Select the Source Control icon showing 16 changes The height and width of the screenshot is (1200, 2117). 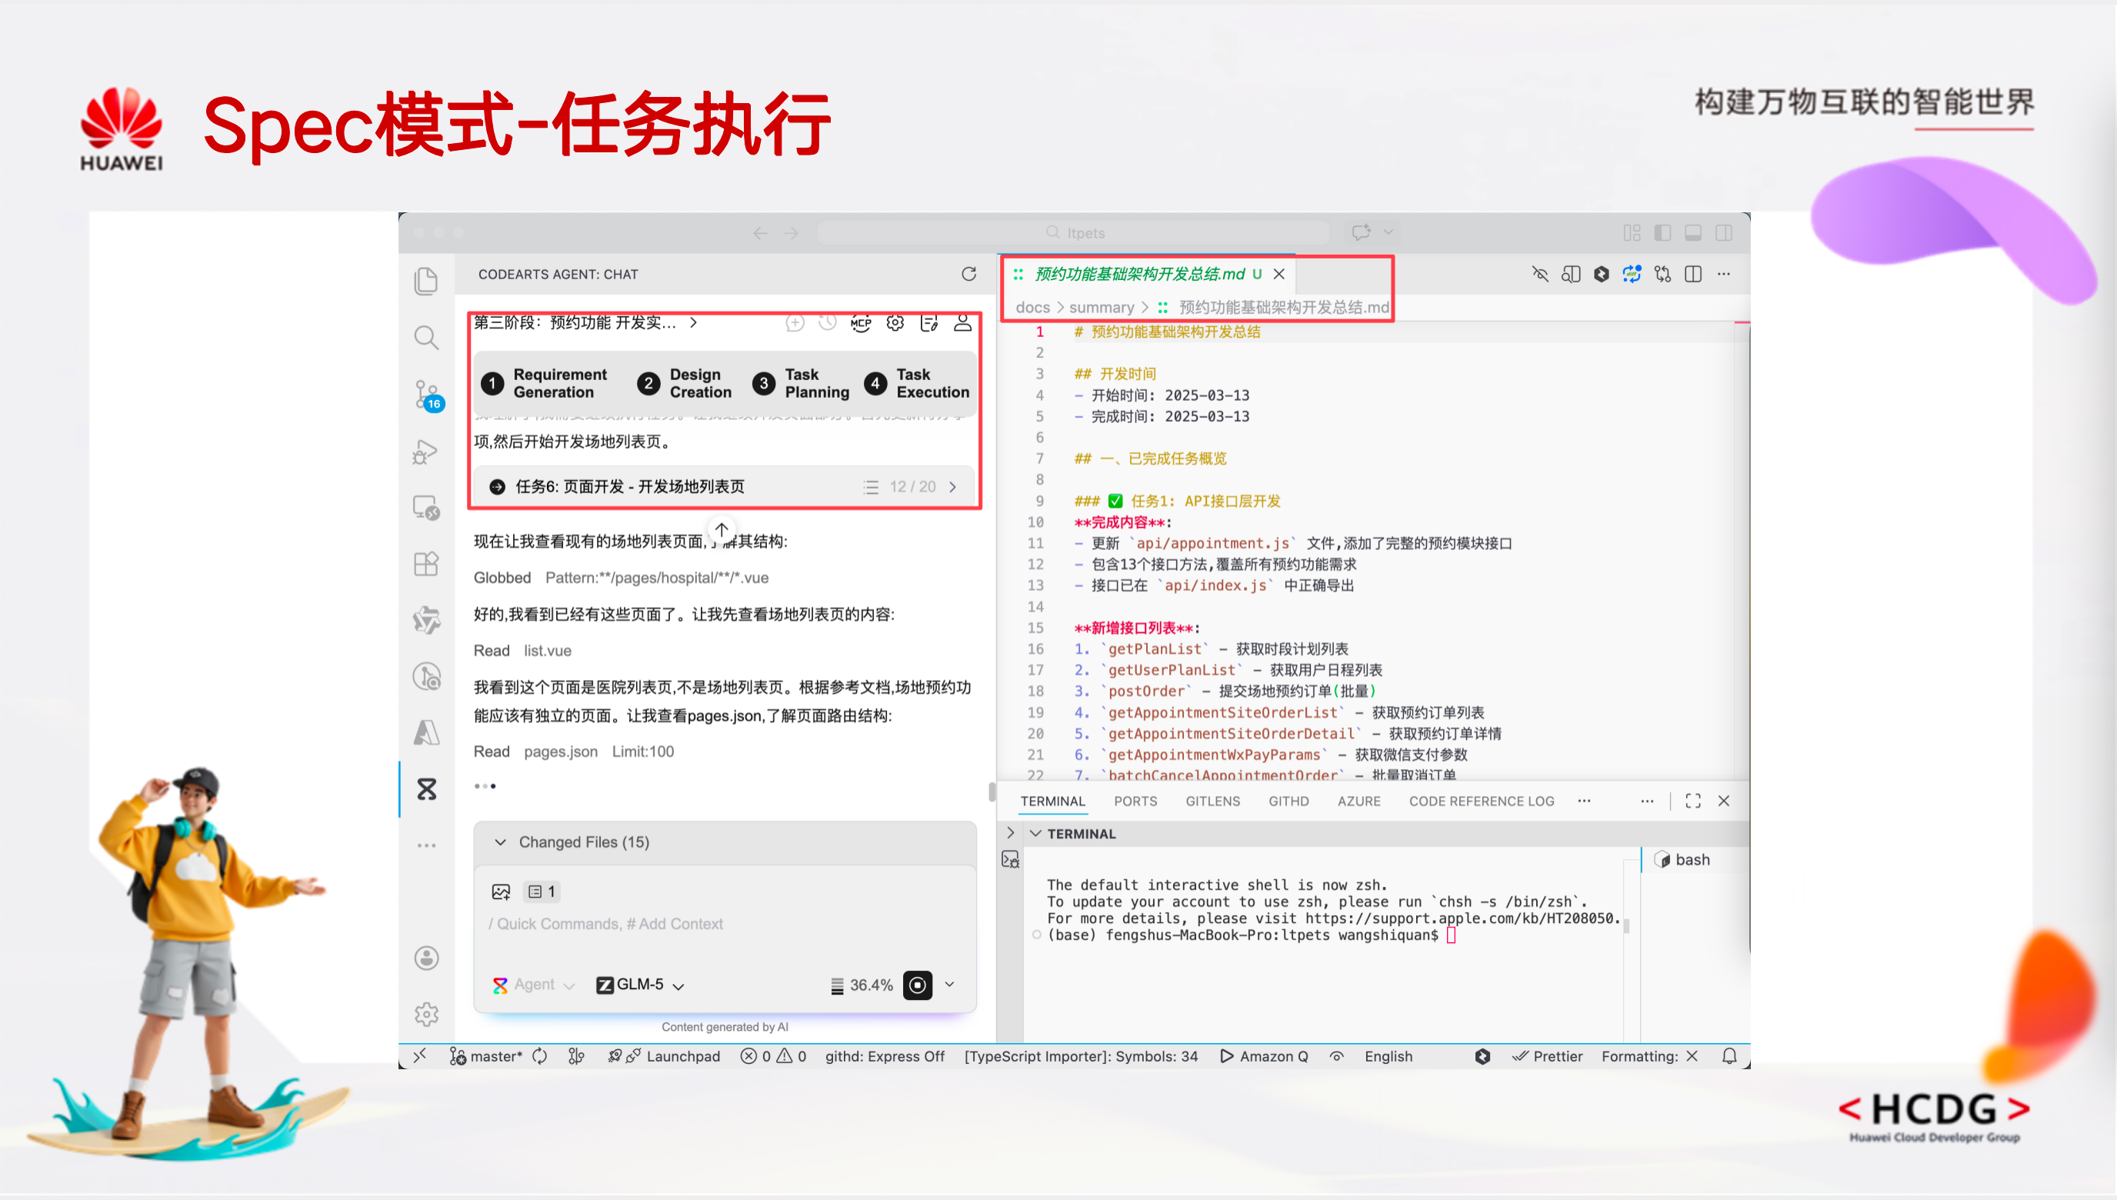(x=426, y=394)
